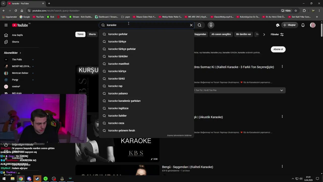This screenshot has width=323, height=182.
Task: Choose suggestion karaoke karadeniz şarkıları
Action: 146,101
